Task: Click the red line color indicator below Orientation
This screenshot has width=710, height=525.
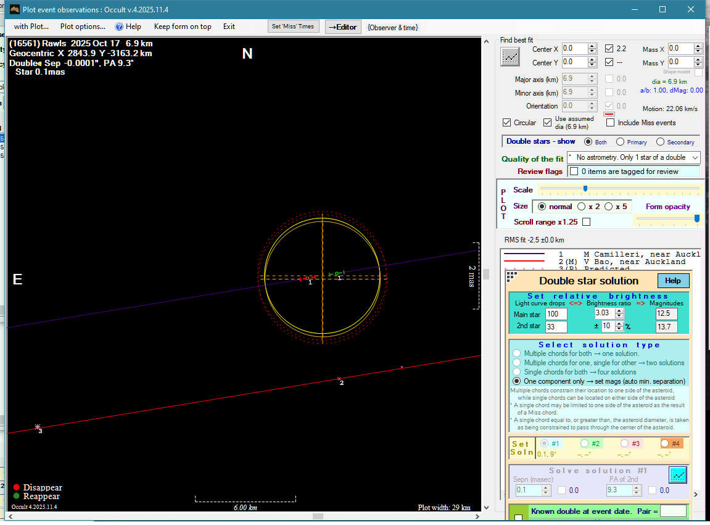Action: [x=609, y=114]
